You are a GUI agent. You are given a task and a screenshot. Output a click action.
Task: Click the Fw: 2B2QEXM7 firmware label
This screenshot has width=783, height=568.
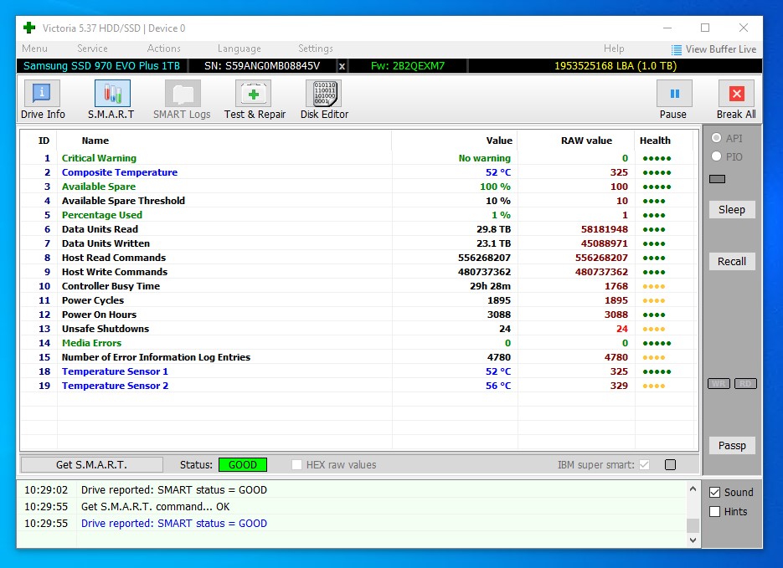click(x=408, y=66)
